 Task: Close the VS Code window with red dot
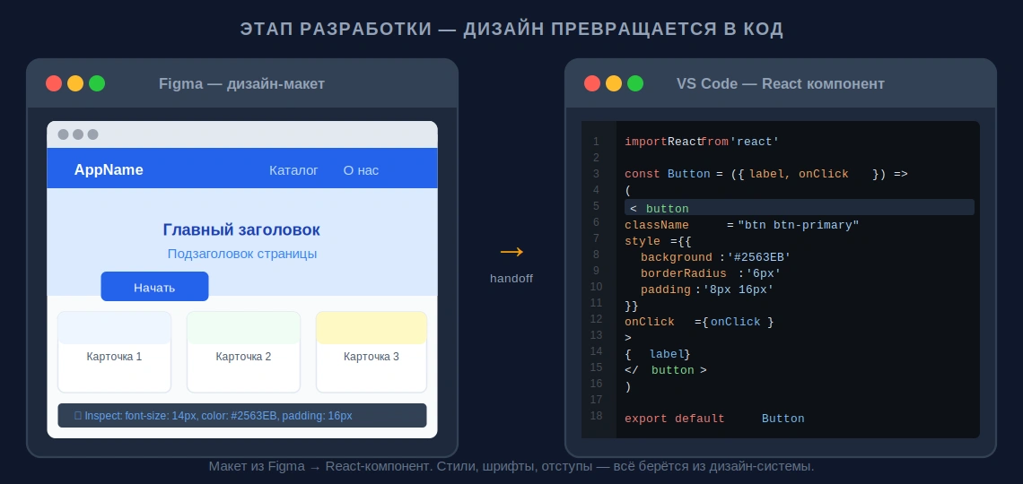click(x=592, y=83)
